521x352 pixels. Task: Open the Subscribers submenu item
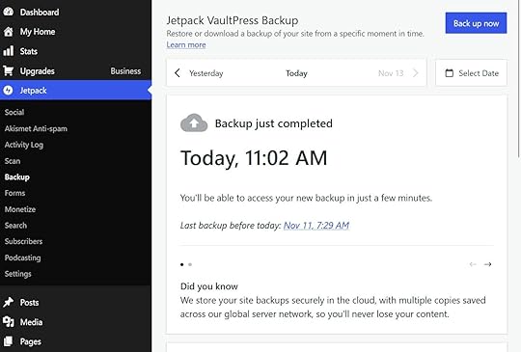pos(23,241)
